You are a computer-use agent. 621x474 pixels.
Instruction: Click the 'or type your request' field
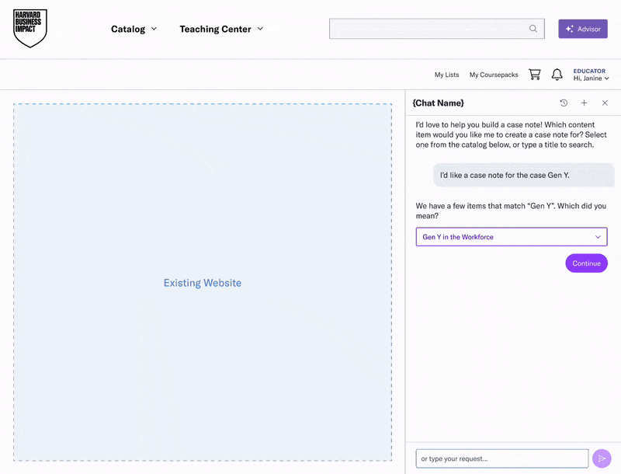(501, 458)
